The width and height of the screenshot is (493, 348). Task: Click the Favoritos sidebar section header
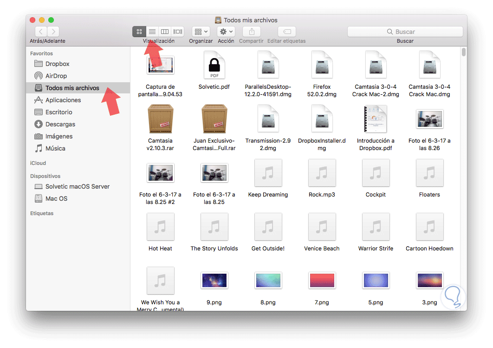[x=41, y=53]
